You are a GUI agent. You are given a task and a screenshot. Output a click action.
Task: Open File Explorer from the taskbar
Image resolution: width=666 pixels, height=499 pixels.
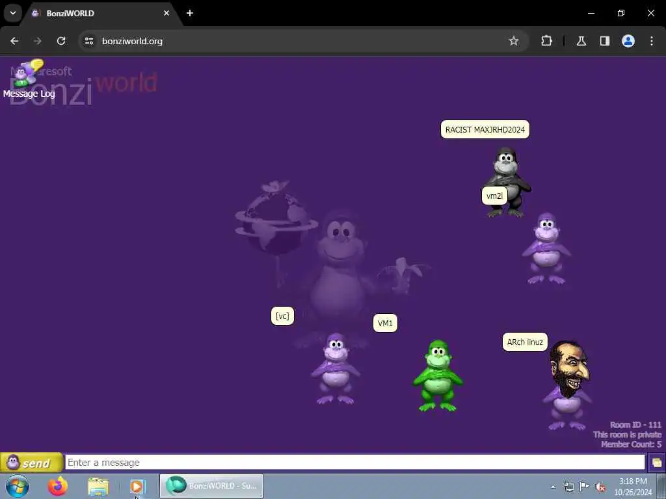[98, 486]
